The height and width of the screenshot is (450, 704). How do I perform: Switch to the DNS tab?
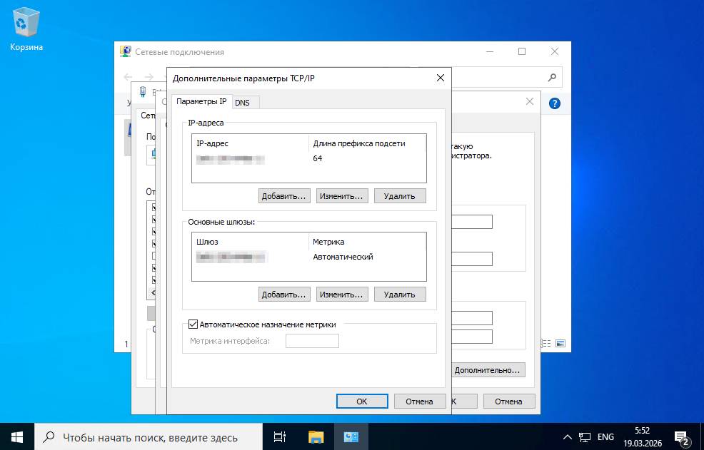coord(242,103)
